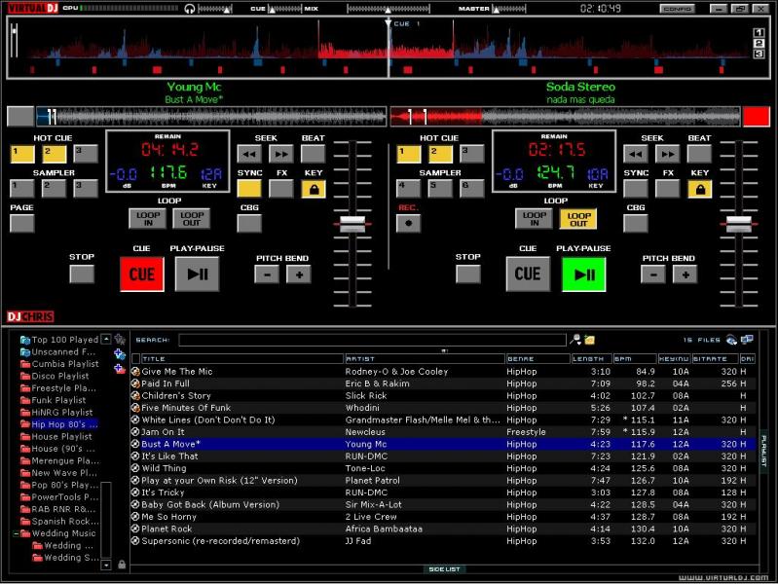778x584 pixels.
Task: Toggle right deck Key lock icon
Action: 700,189
